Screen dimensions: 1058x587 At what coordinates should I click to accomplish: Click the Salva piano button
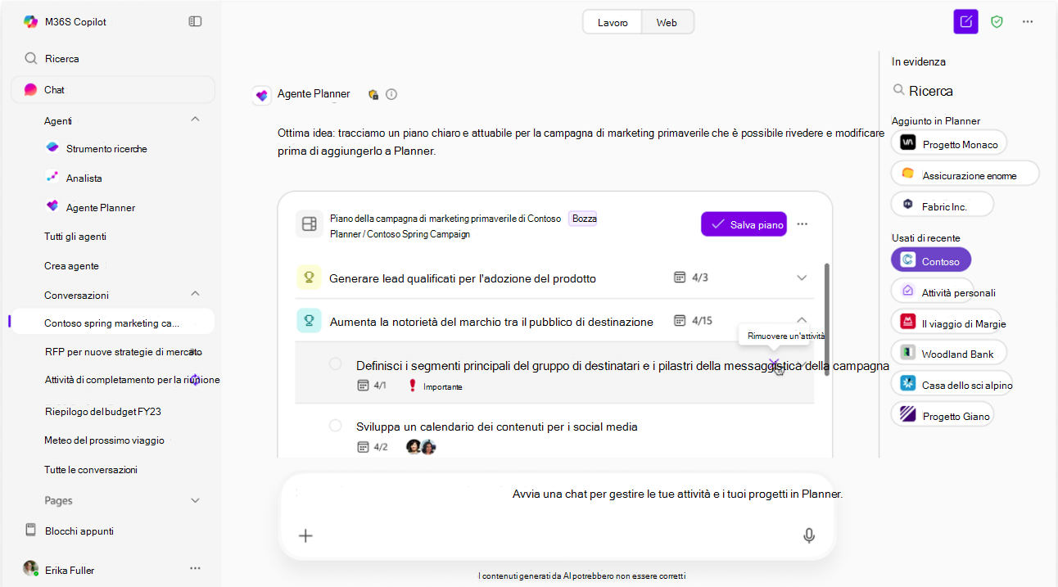pyautogui.click(x=744, y=224)
